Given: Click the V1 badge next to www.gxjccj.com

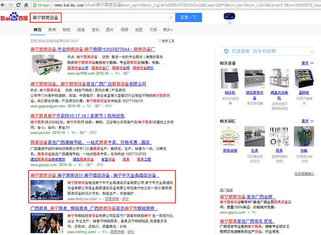Looking at the screenshot, I should (254, 212).
